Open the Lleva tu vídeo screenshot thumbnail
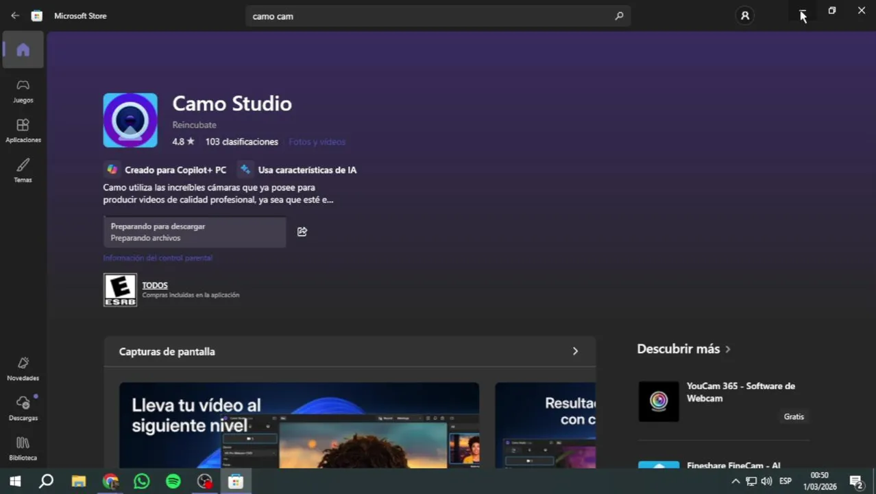The width and height of the screenshot is (876, 494). pos(299,425)
